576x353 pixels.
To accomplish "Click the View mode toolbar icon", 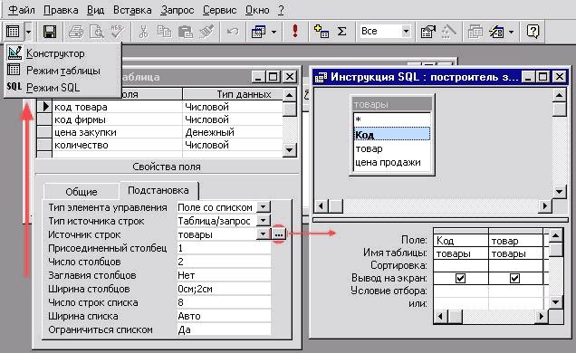I will [13, 32].
